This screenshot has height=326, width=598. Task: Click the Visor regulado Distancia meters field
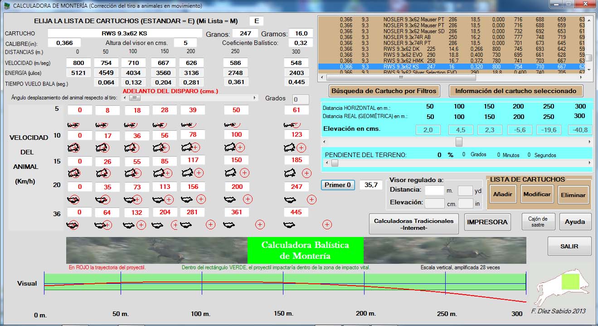[434, 191]
